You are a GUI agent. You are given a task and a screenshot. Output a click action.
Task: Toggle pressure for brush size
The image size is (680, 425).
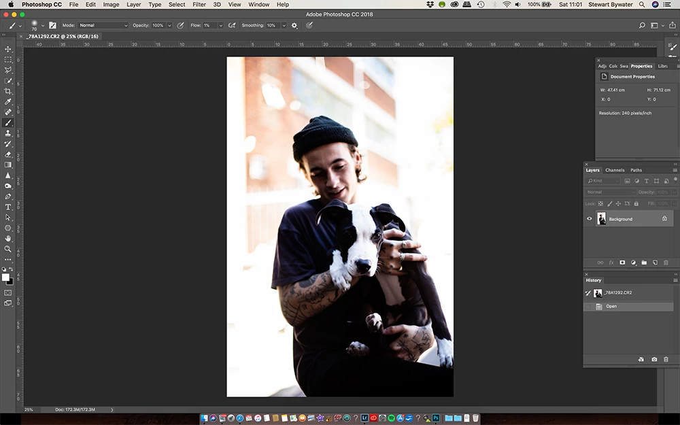(309, 25)
